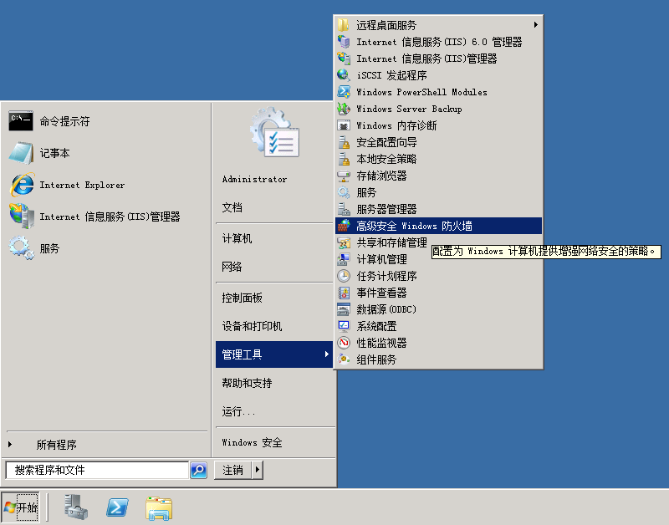Viewport: 669px width, 525px height.
Task: Click the 开始 Start button
Action: 20,507
